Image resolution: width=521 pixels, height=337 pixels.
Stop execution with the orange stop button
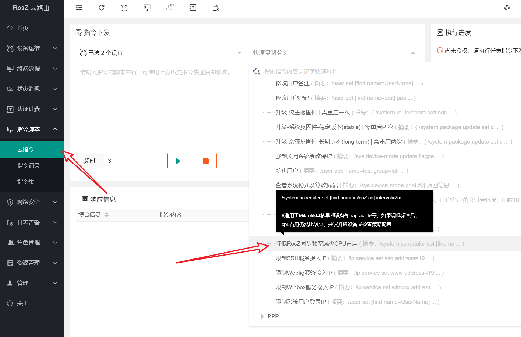click(x=206, y=161)
